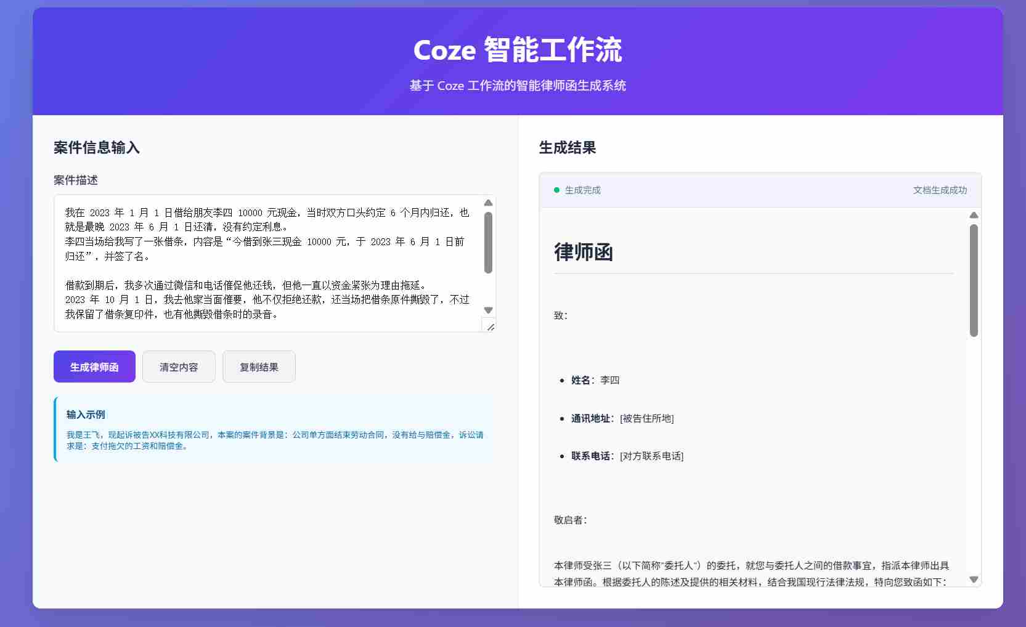Click the result panel scrollbar up arrow

pyautogui.click(x=974, y=215)
